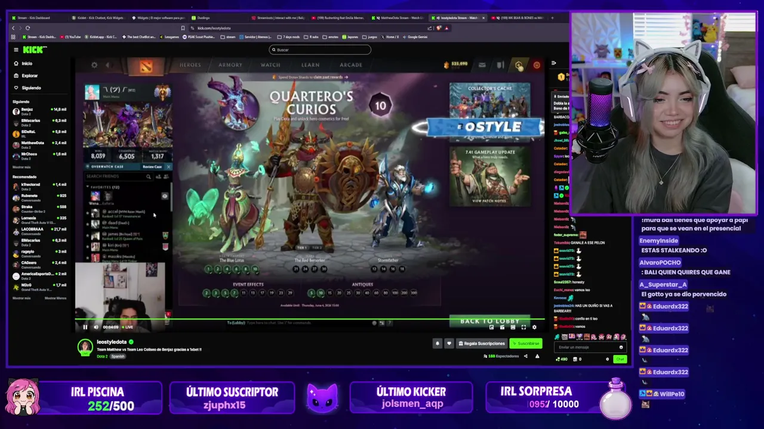Click Dota back arrow beside gear
764x429 pixels.
pyautogui.click(x=107, y=65)
